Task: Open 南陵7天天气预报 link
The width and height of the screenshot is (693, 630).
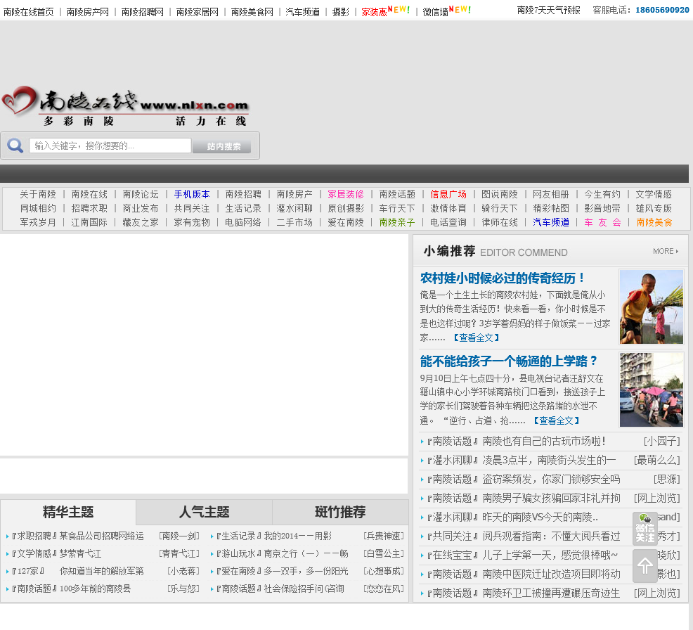Action: (548, 10)
